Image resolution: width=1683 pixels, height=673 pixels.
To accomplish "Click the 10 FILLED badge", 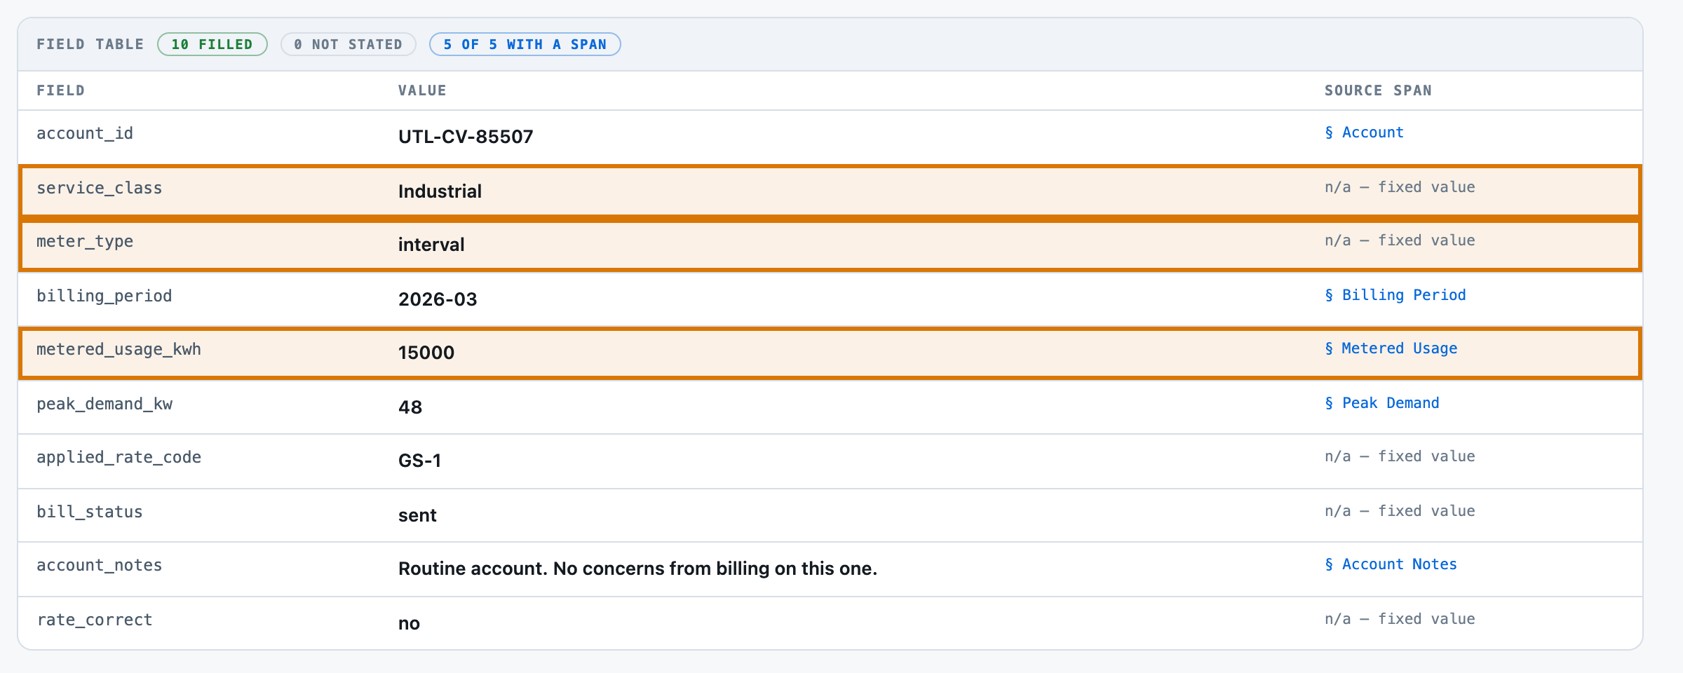I will [212, 44].
